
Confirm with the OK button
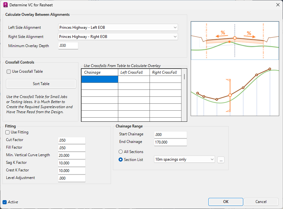coord(225,202)
